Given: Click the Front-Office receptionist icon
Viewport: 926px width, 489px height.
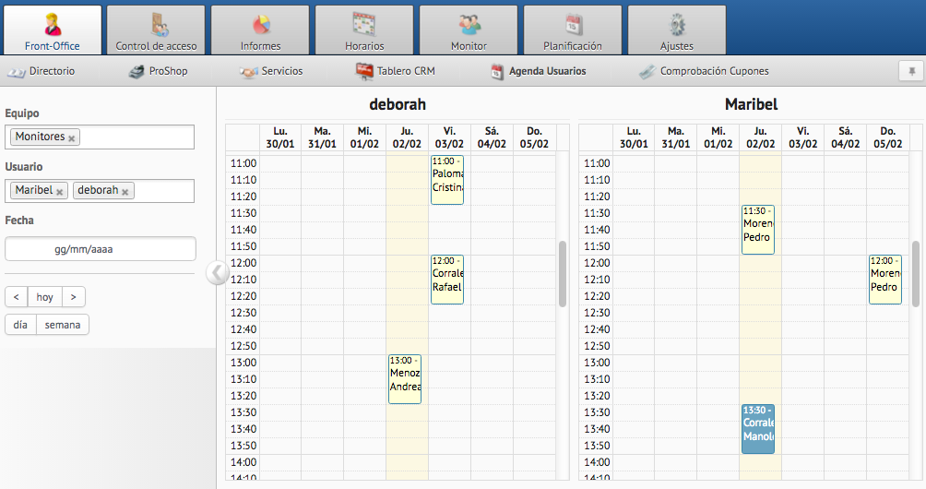Looking at the screenshot, I should tap(53, 24).
